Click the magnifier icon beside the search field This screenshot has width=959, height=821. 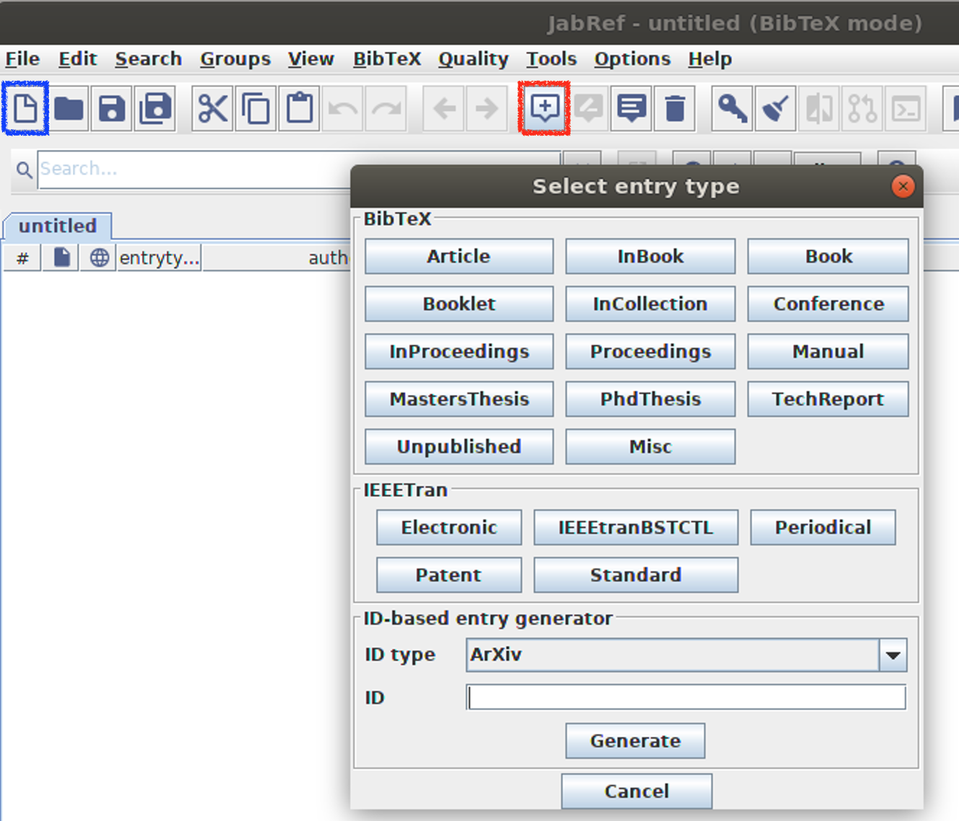(x=24, y=170)
